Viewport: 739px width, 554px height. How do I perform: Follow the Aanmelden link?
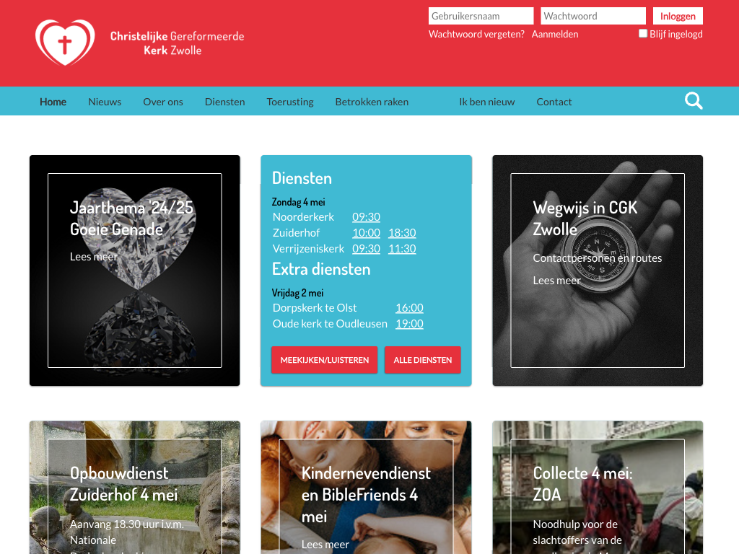555,35
